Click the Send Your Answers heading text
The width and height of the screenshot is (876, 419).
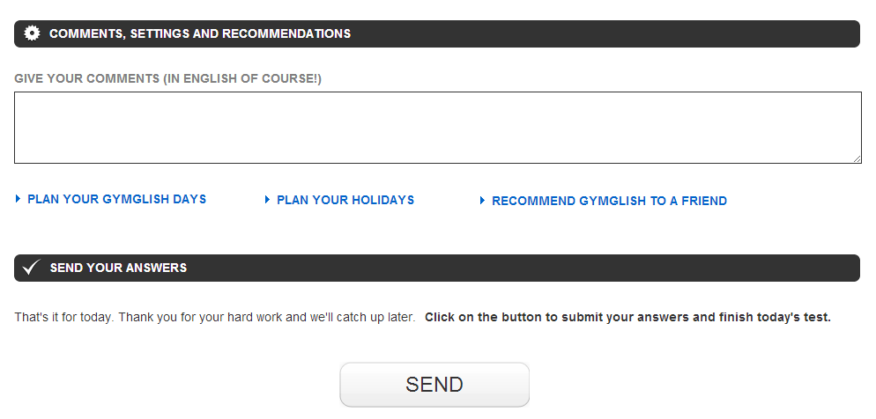(x=118, y=268)
